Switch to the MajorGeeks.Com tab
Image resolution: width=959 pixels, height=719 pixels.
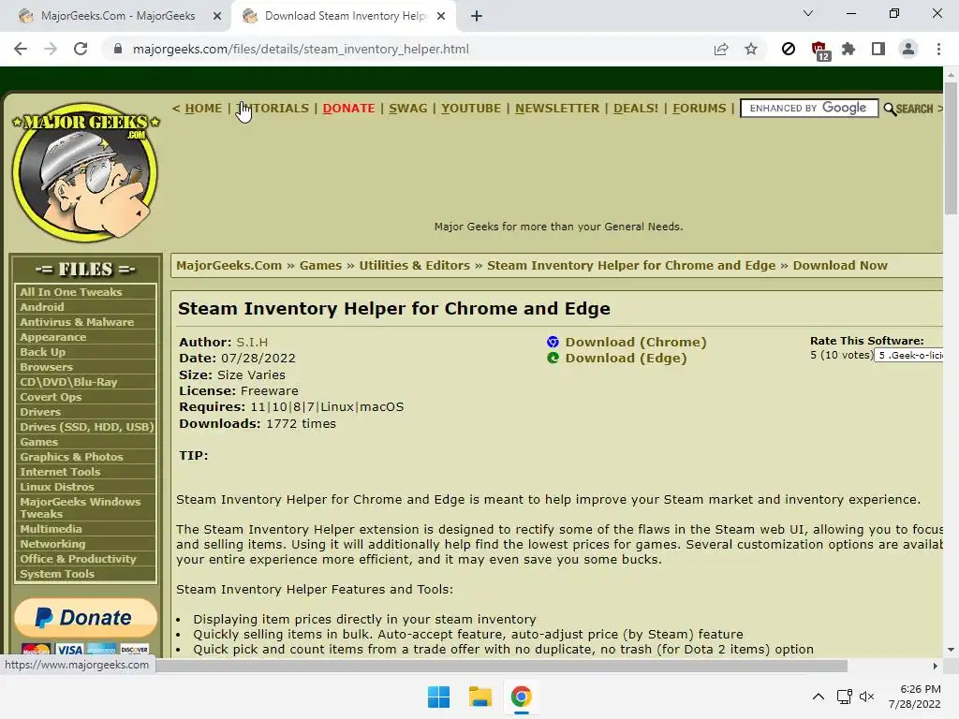pyautogui.click(x=118, y=16)
